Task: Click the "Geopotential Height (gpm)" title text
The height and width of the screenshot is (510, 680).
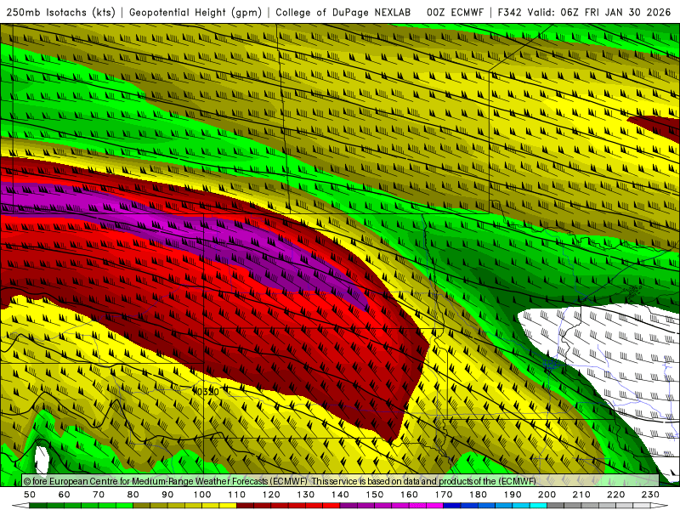Action: coord(195,12)
